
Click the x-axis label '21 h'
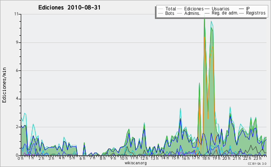pos(237,158)
